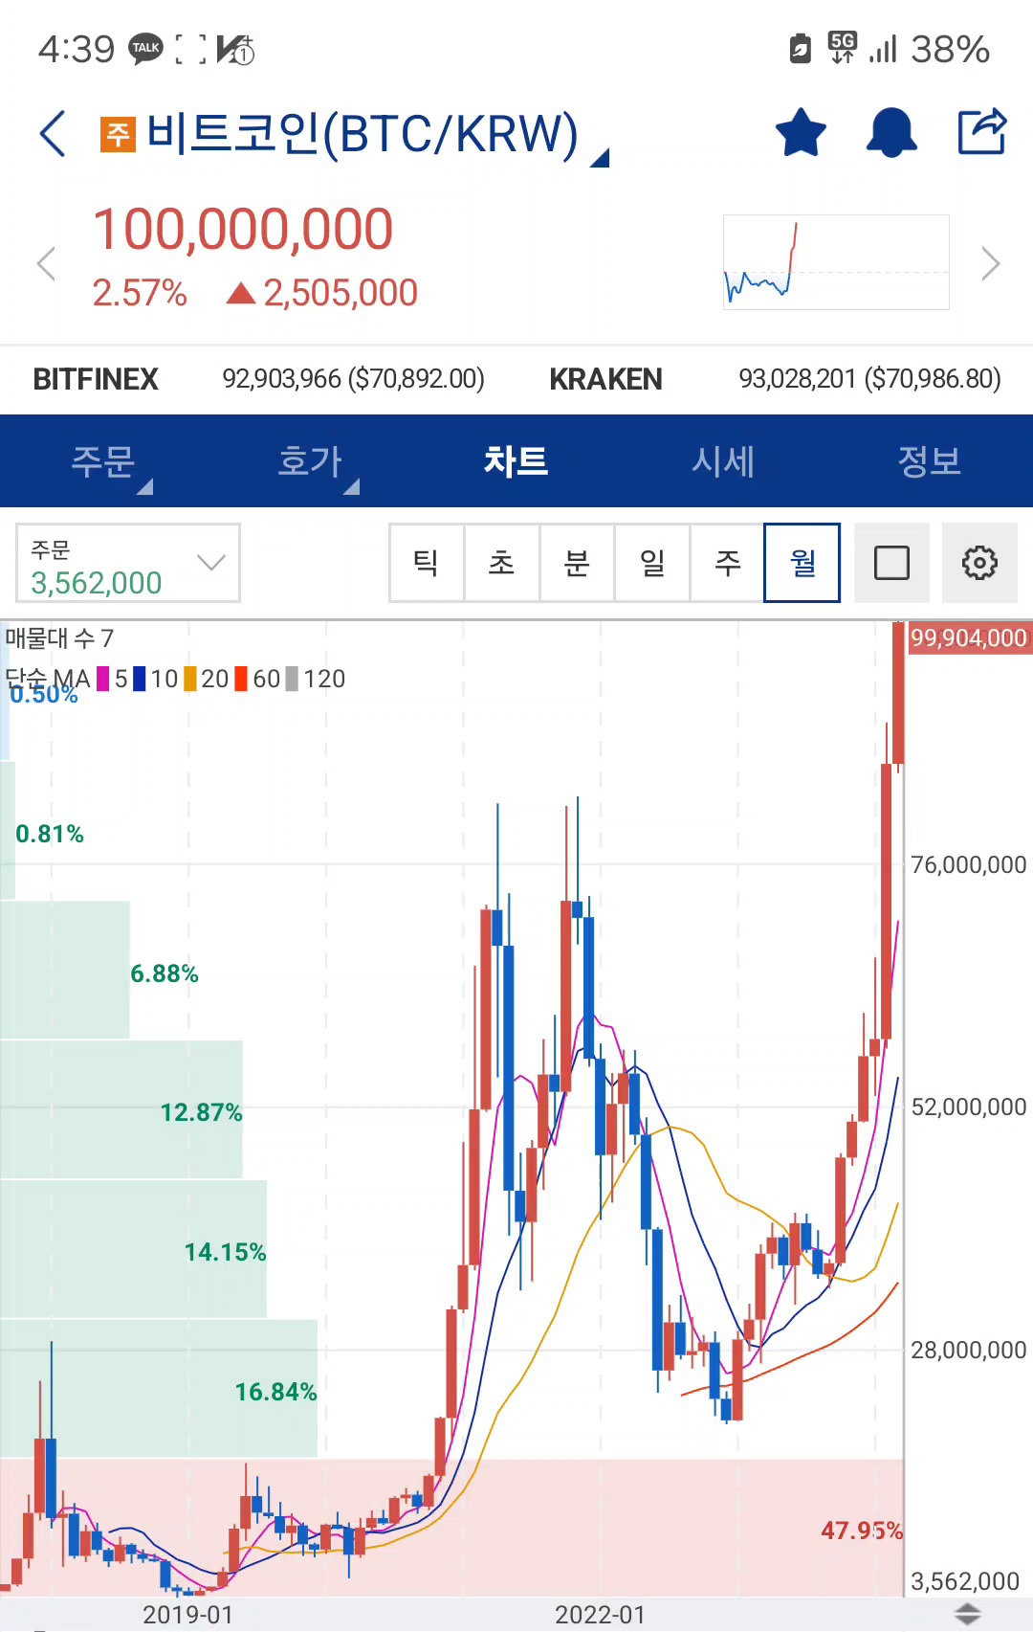1033x1632 pixels.
Task: Toggle the favorite star icon
Action: click(801, 132)
